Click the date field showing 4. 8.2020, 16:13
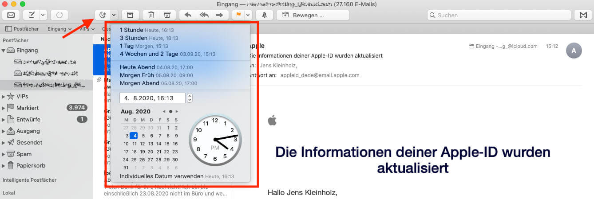The width and height of the screenshot is (594, 199). [x=152, y=98]
